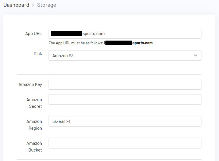Click the breadcrumb arrow separator after Dashboard
This screenshot has width=219, height=161.
tap(33, 5)
